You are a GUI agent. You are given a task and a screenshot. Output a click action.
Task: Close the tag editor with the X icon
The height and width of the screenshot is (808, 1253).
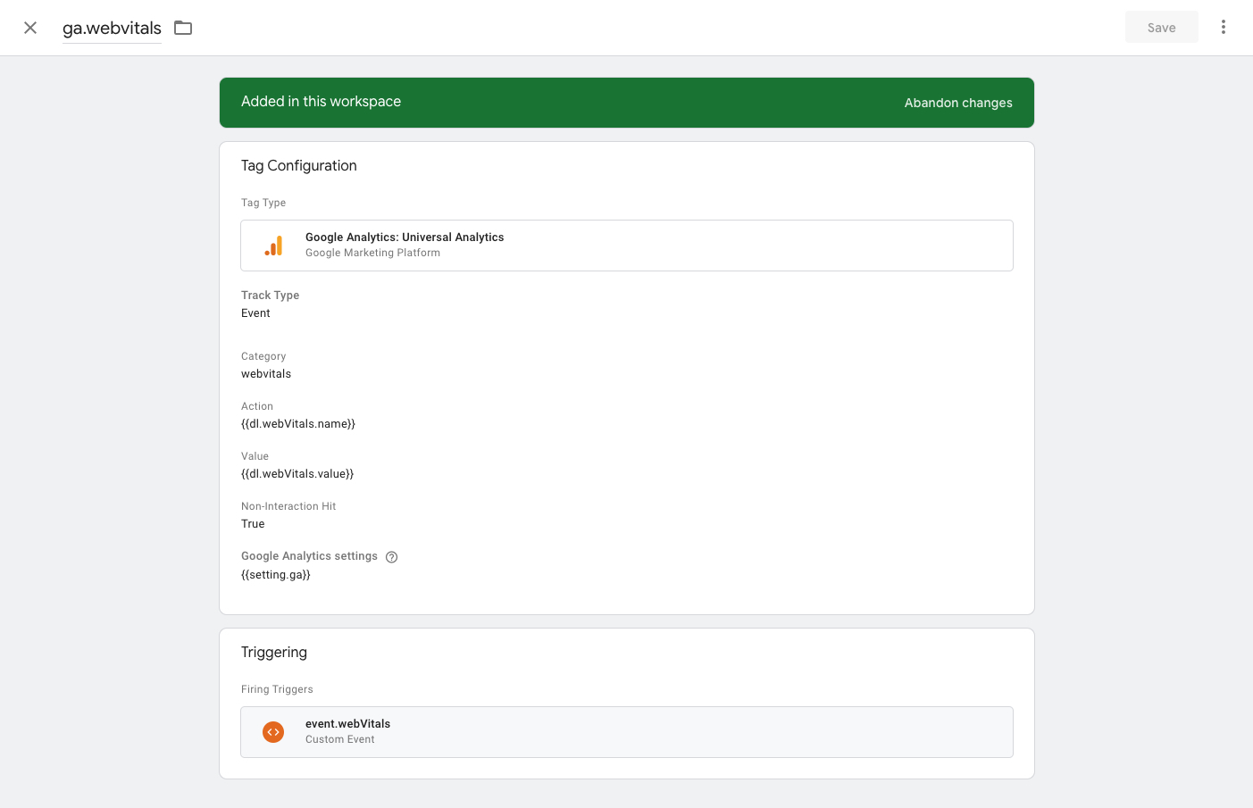30,28
